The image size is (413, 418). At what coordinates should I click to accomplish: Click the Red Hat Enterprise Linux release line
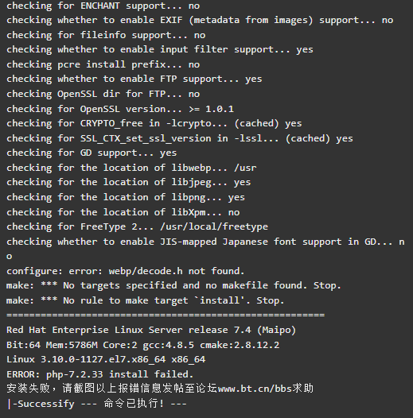tap(151, 330)
